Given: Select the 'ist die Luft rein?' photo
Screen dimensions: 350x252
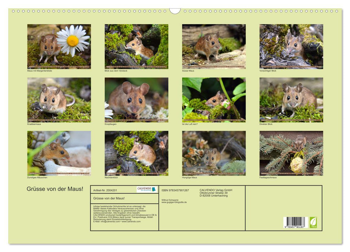Looking at the screenshot, I should [214, 100].
